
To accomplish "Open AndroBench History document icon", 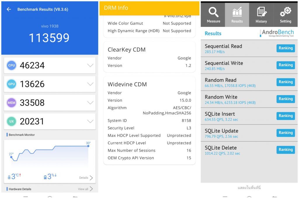I will coord(261,12).
